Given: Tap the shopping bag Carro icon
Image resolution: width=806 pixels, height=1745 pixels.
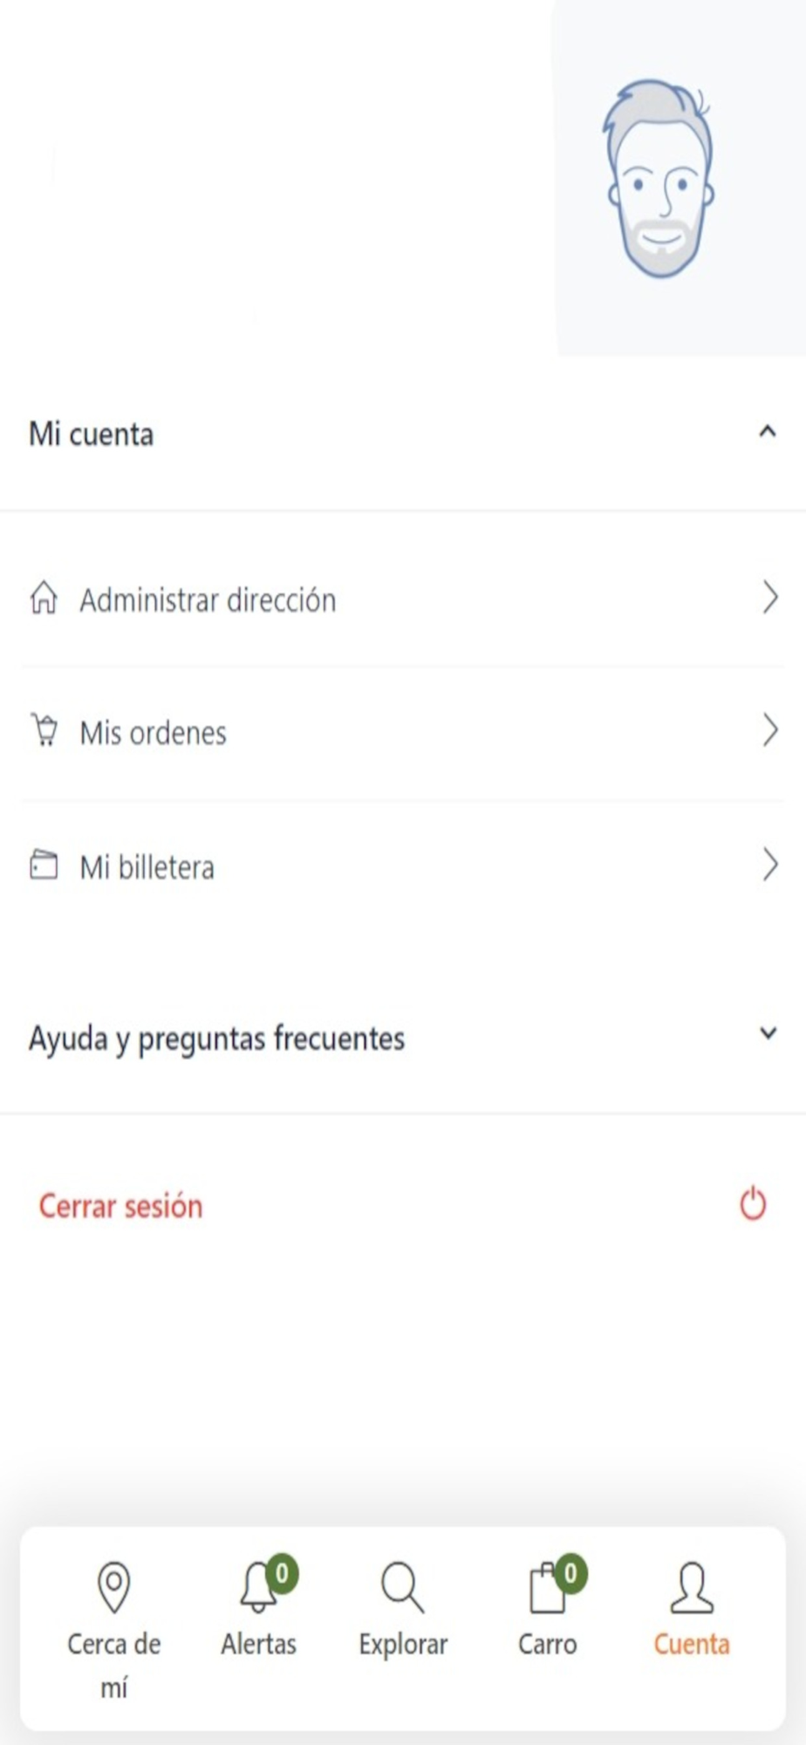Looking at the screenshot, I should click(x=548, y=1587).
